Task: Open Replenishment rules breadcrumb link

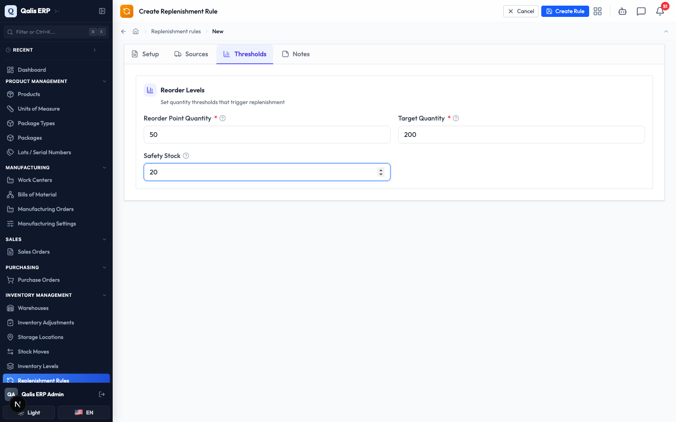Action: [176, 31]
